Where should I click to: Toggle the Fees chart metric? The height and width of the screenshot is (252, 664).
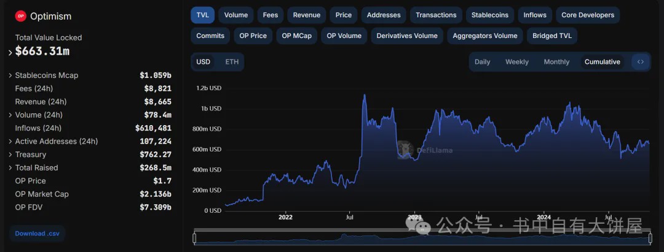pyautogui.click(x=270, y=15)
